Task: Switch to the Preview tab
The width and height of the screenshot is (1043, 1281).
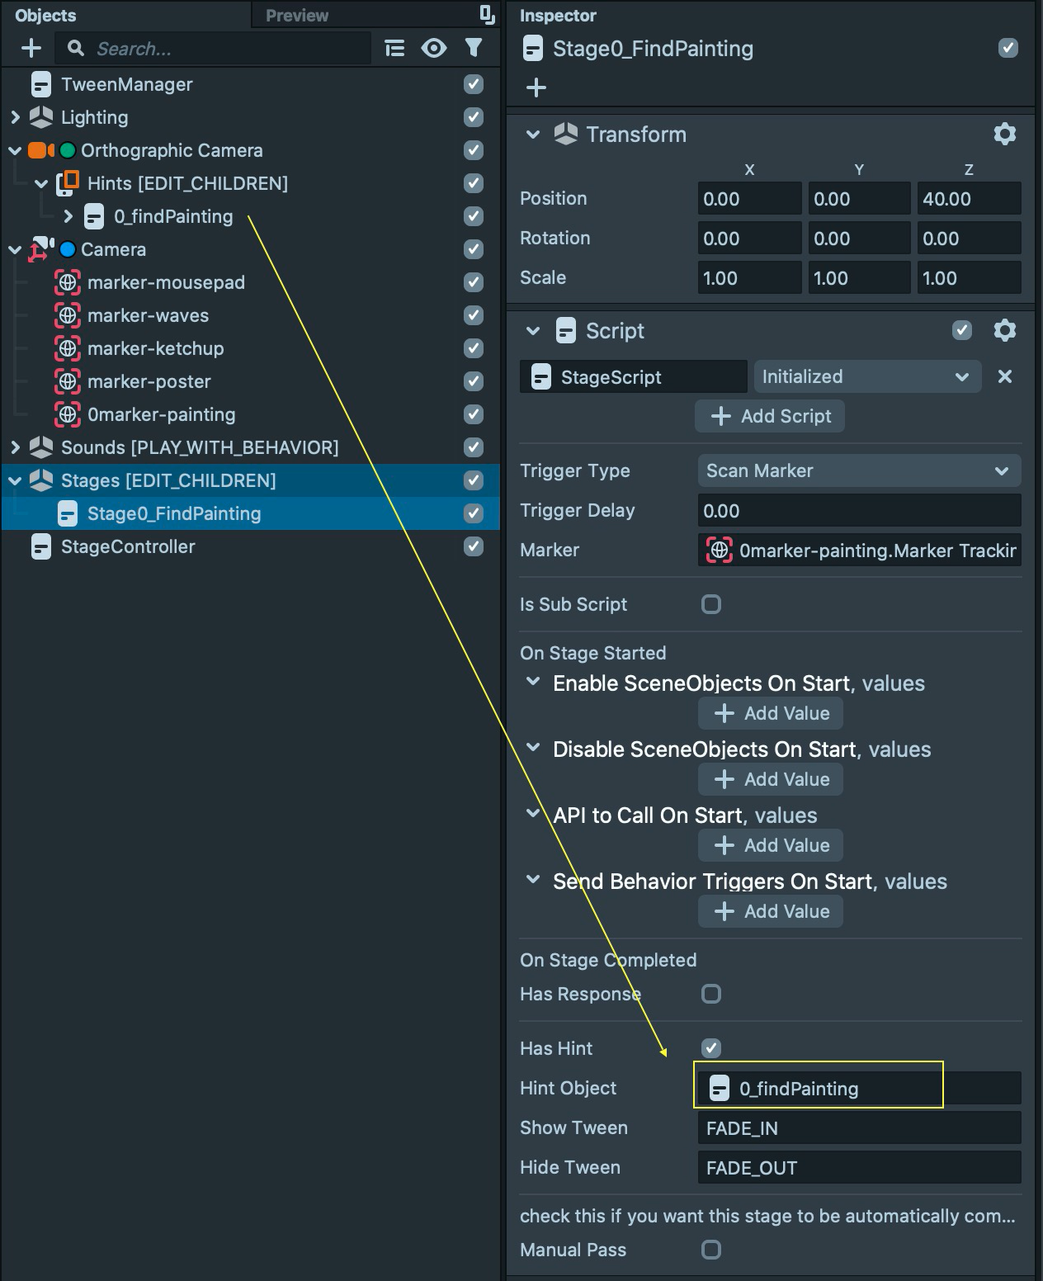Action: point(297,15)
